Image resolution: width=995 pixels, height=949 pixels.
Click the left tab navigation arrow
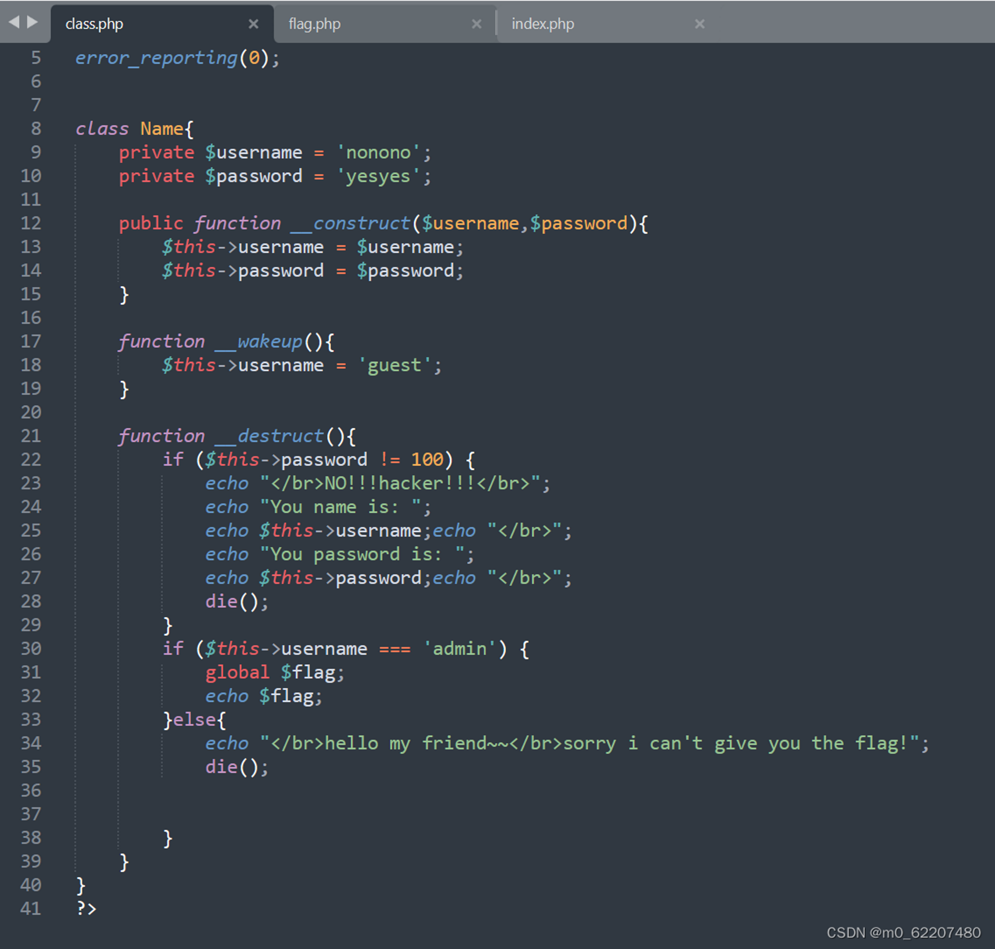click(14, 22)
